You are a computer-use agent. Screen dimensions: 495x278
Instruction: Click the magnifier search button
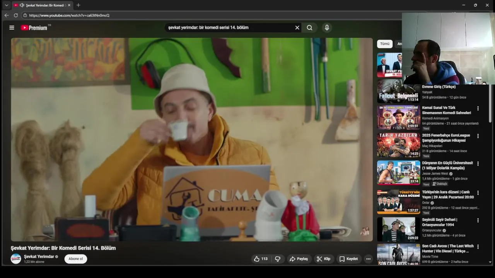tap(309, 27)
